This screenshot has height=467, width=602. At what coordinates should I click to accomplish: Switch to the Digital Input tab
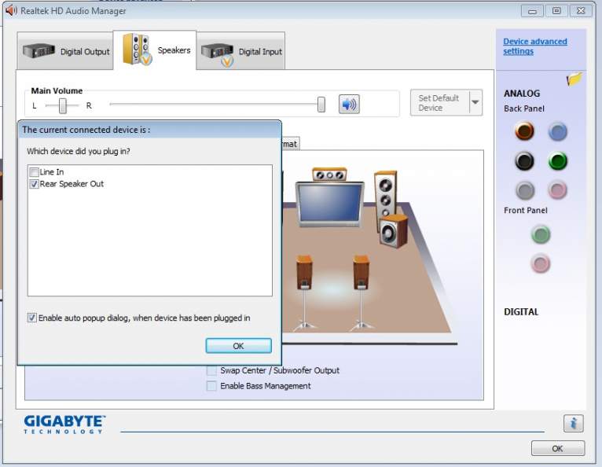pyautogui.click(x=240, y=51)
